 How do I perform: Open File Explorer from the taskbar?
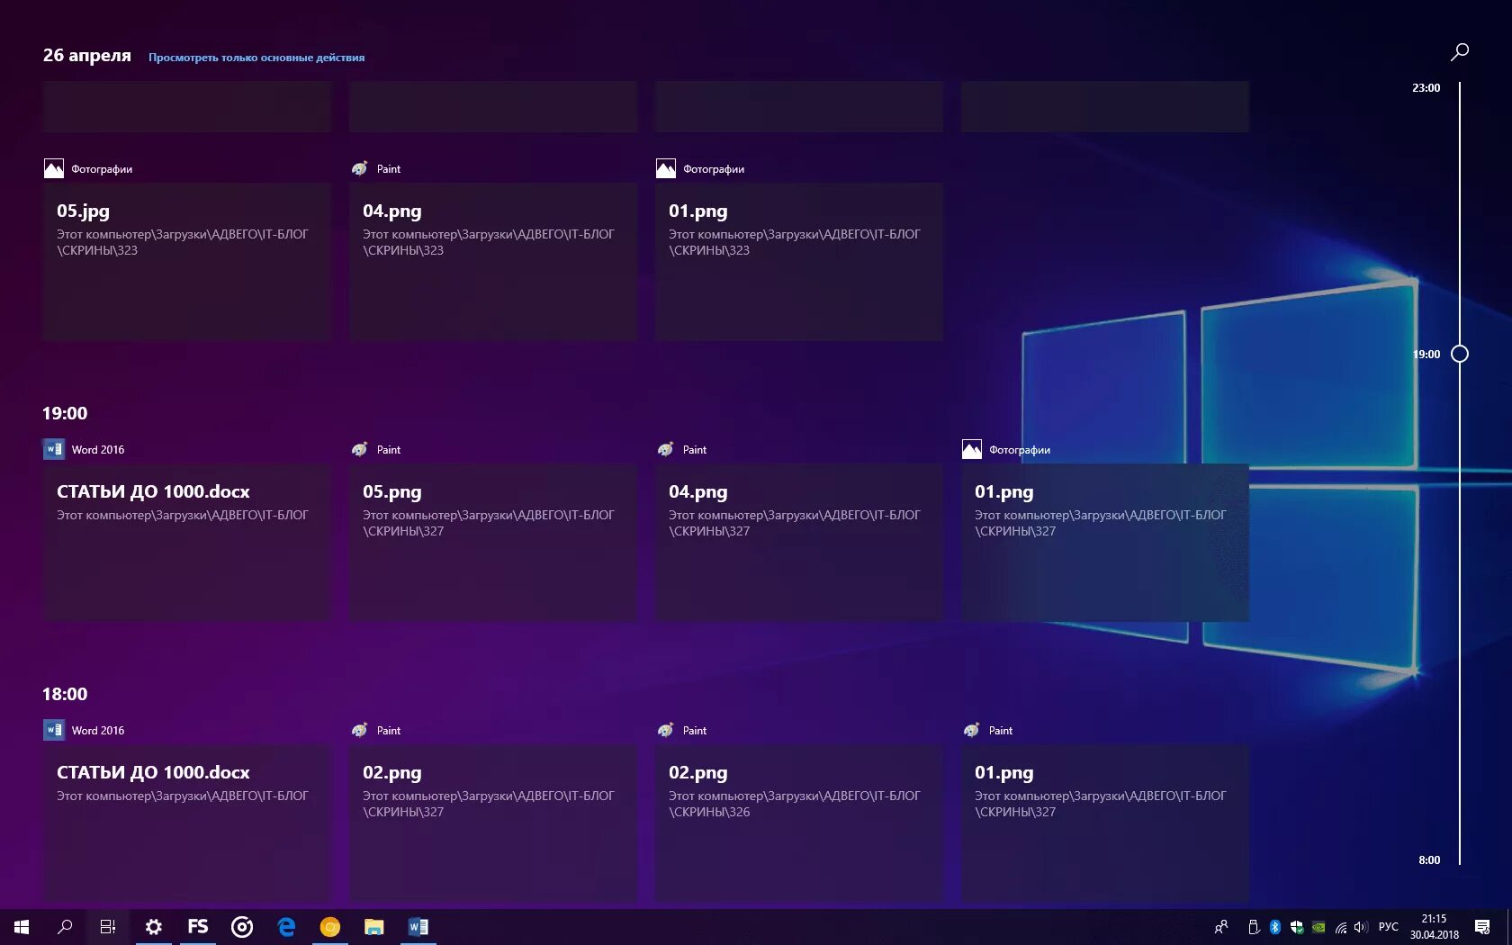374,927
